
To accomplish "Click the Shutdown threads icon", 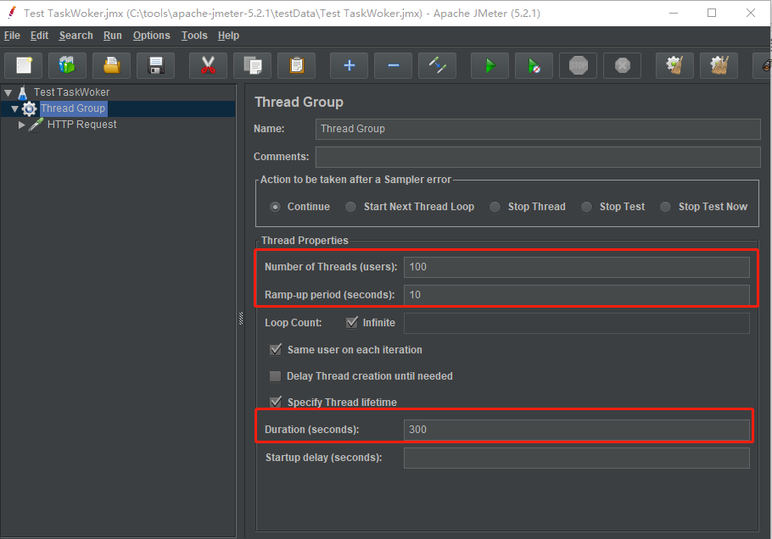I will click(623, 65).
